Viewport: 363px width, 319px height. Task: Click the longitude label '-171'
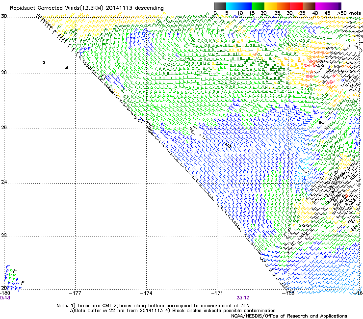217,293
